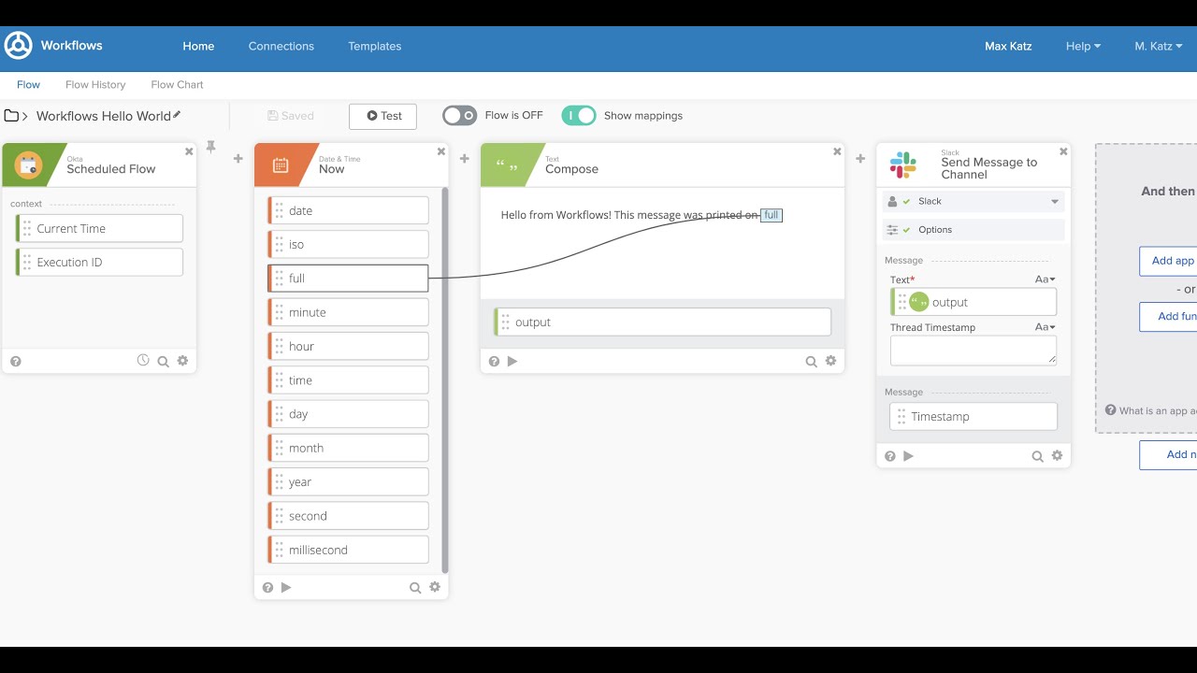Select the full output field in Now card
1197x673 pixels.
(348, 279)
